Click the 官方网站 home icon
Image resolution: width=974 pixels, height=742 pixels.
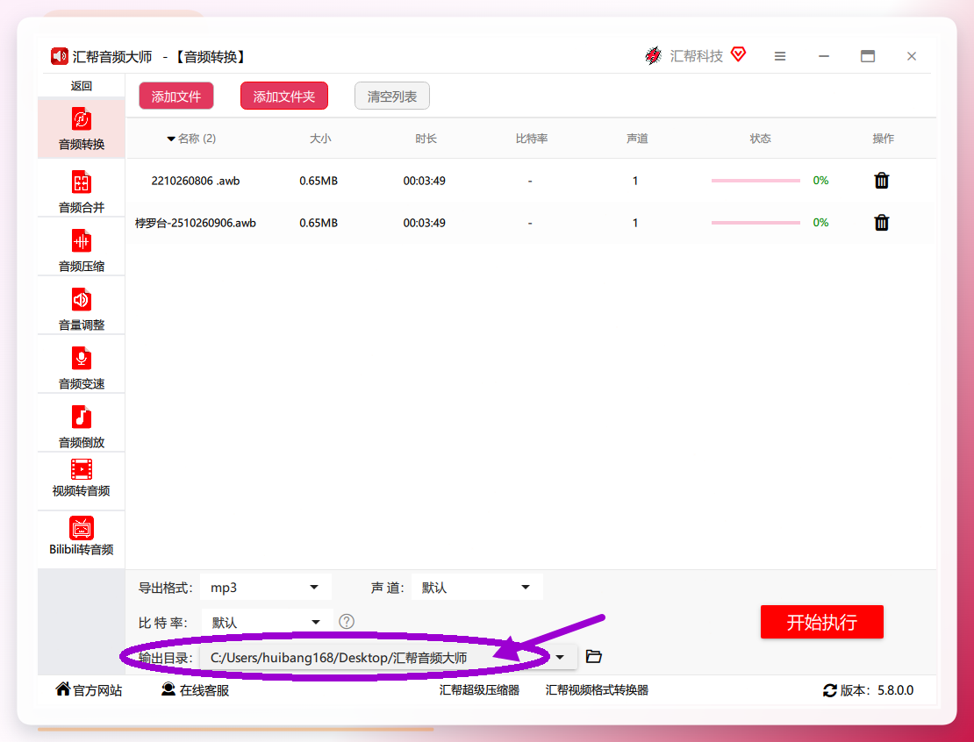pos(62,688)
